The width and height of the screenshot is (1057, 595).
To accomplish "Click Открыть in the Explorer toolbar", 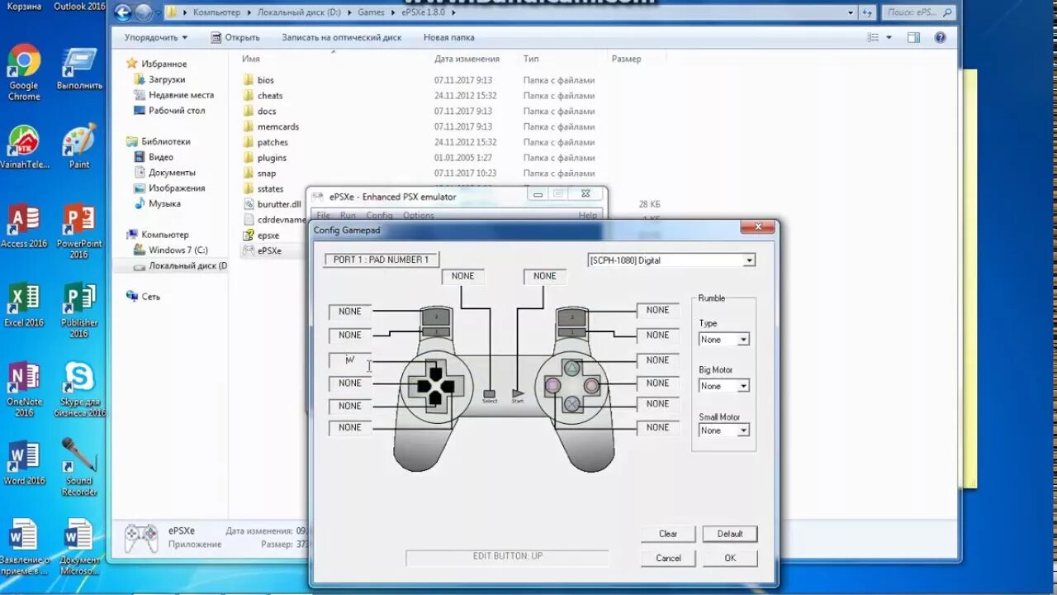I will pyautogui.click(x=235, y=37).
